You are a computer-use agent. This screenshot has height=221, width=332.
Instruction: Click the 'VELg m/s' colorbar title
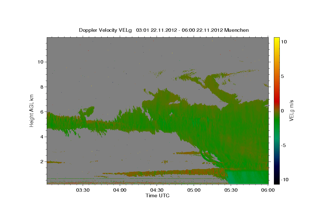[292, 110]
